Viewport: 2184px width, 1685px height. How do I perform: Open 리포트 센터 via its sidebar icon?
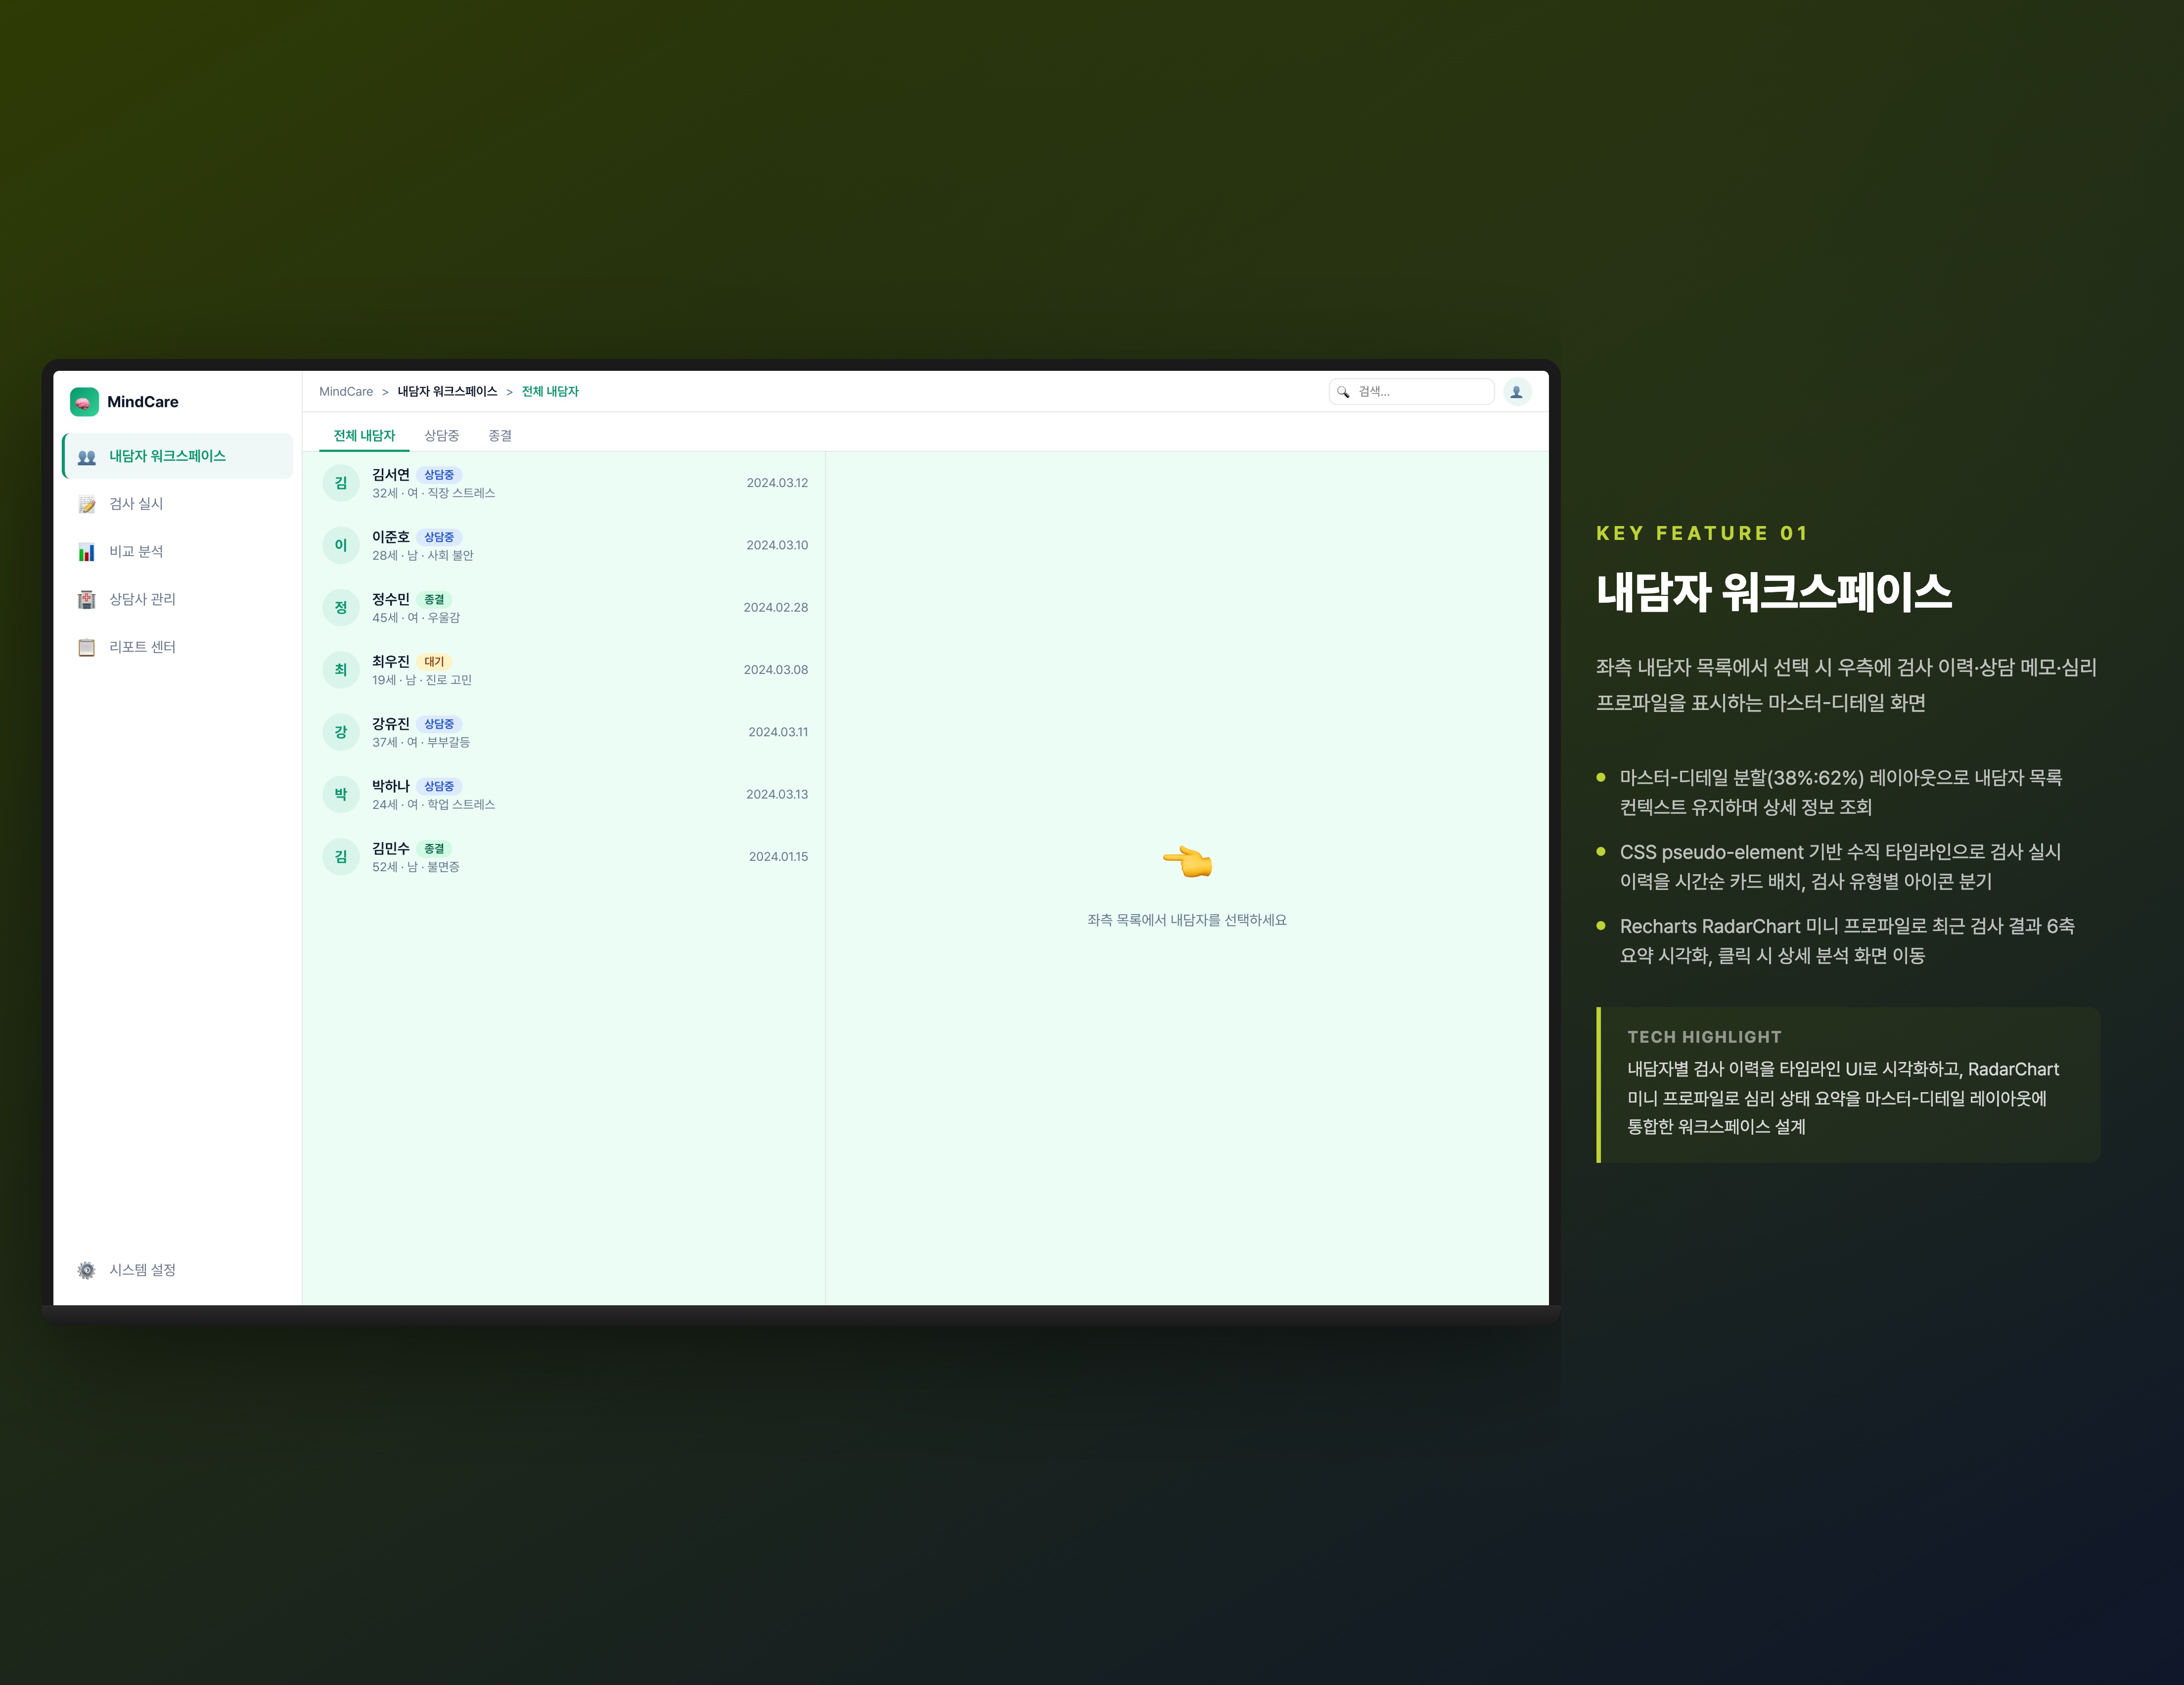[87, 647]
